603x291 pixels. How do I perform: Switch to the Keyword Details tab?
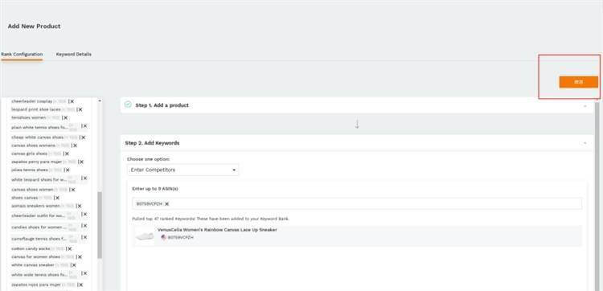click(74, 54)
